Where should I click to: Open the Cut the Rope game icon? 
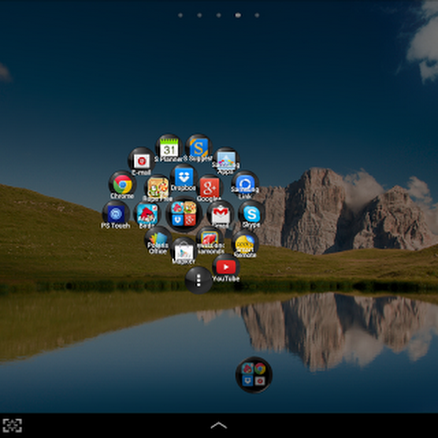158,188
